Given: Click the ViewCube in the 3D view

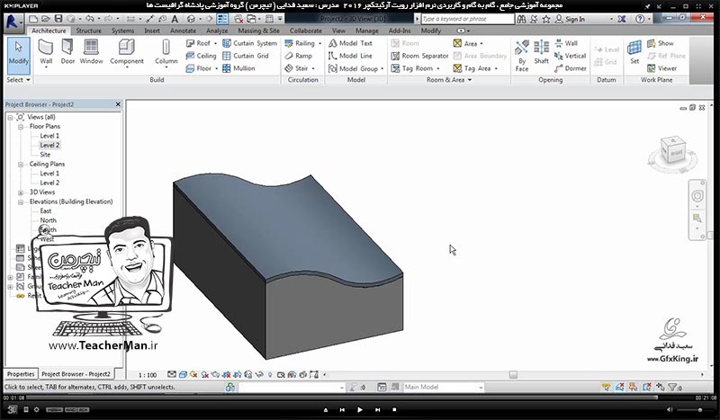Looking at the screenshot, I should pos(673,151).
